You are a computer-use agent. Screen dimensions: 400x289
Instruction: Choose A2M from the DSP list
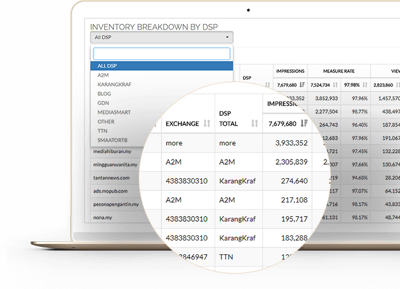(103, 75)
